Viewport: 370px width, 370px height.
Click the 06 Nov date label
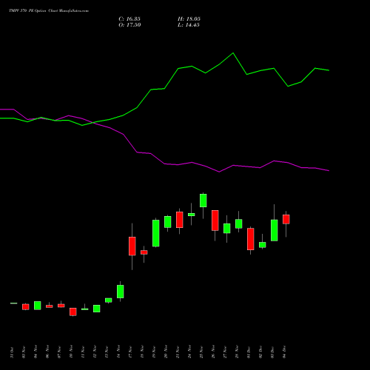tap(47, 352)
